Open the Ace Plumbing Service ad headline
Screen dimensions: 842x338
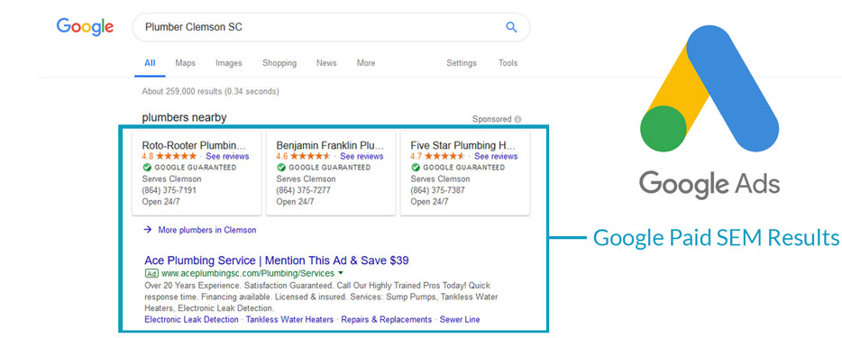point(277,260)
